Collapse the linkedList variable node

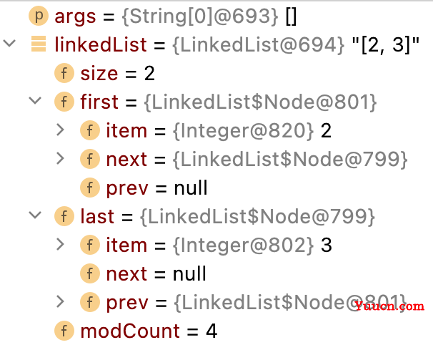pos(9,43)
